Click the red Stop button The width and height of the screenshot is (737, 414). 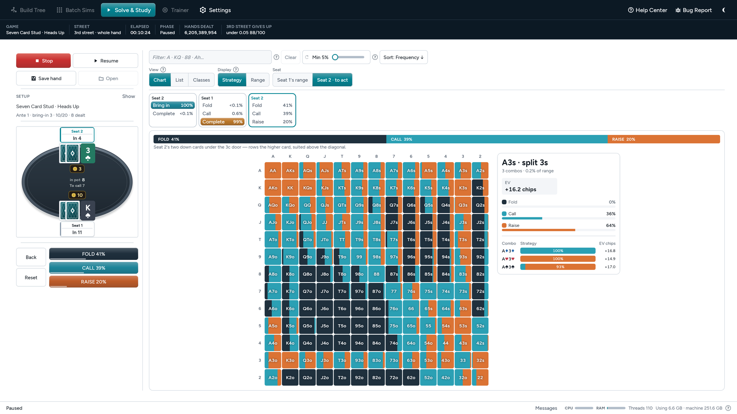pyautogui.click(x=43, y=61)
